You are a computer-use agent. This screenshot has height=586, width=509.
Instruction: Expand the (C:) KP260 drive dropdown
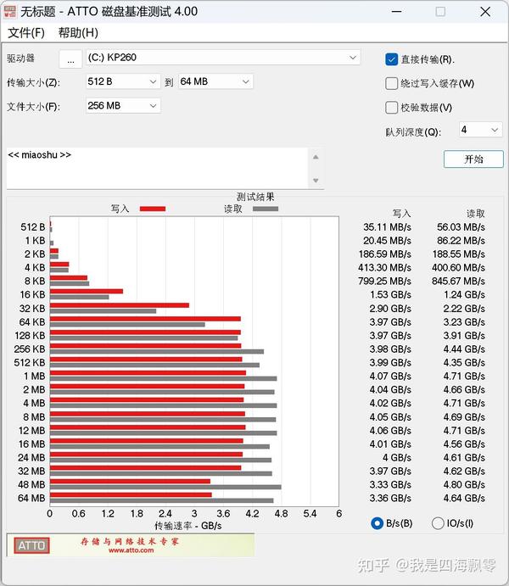[x=223, y=58]
